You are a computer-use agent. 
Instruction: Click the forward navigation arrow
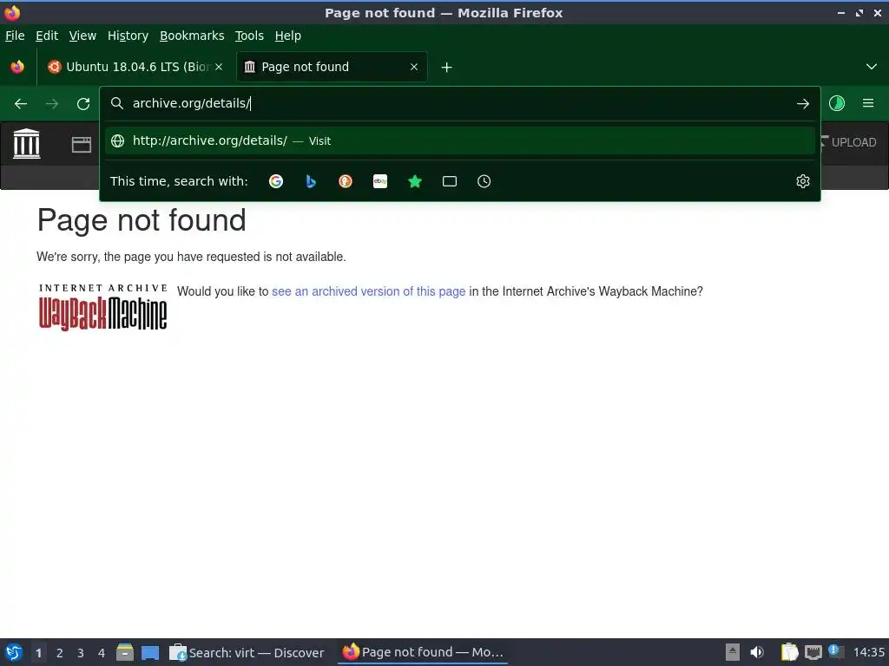52,104
